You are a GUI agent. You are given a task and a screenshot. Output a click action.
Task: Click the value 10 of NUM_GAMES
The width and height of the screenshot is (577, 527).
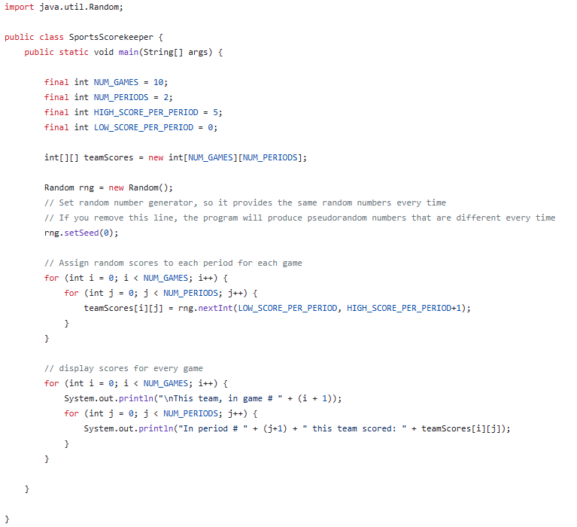158,82
